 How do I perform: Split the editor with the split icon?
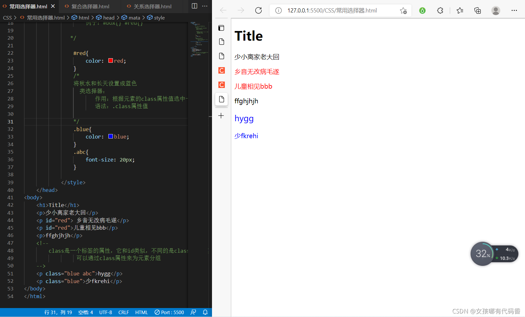194,6
